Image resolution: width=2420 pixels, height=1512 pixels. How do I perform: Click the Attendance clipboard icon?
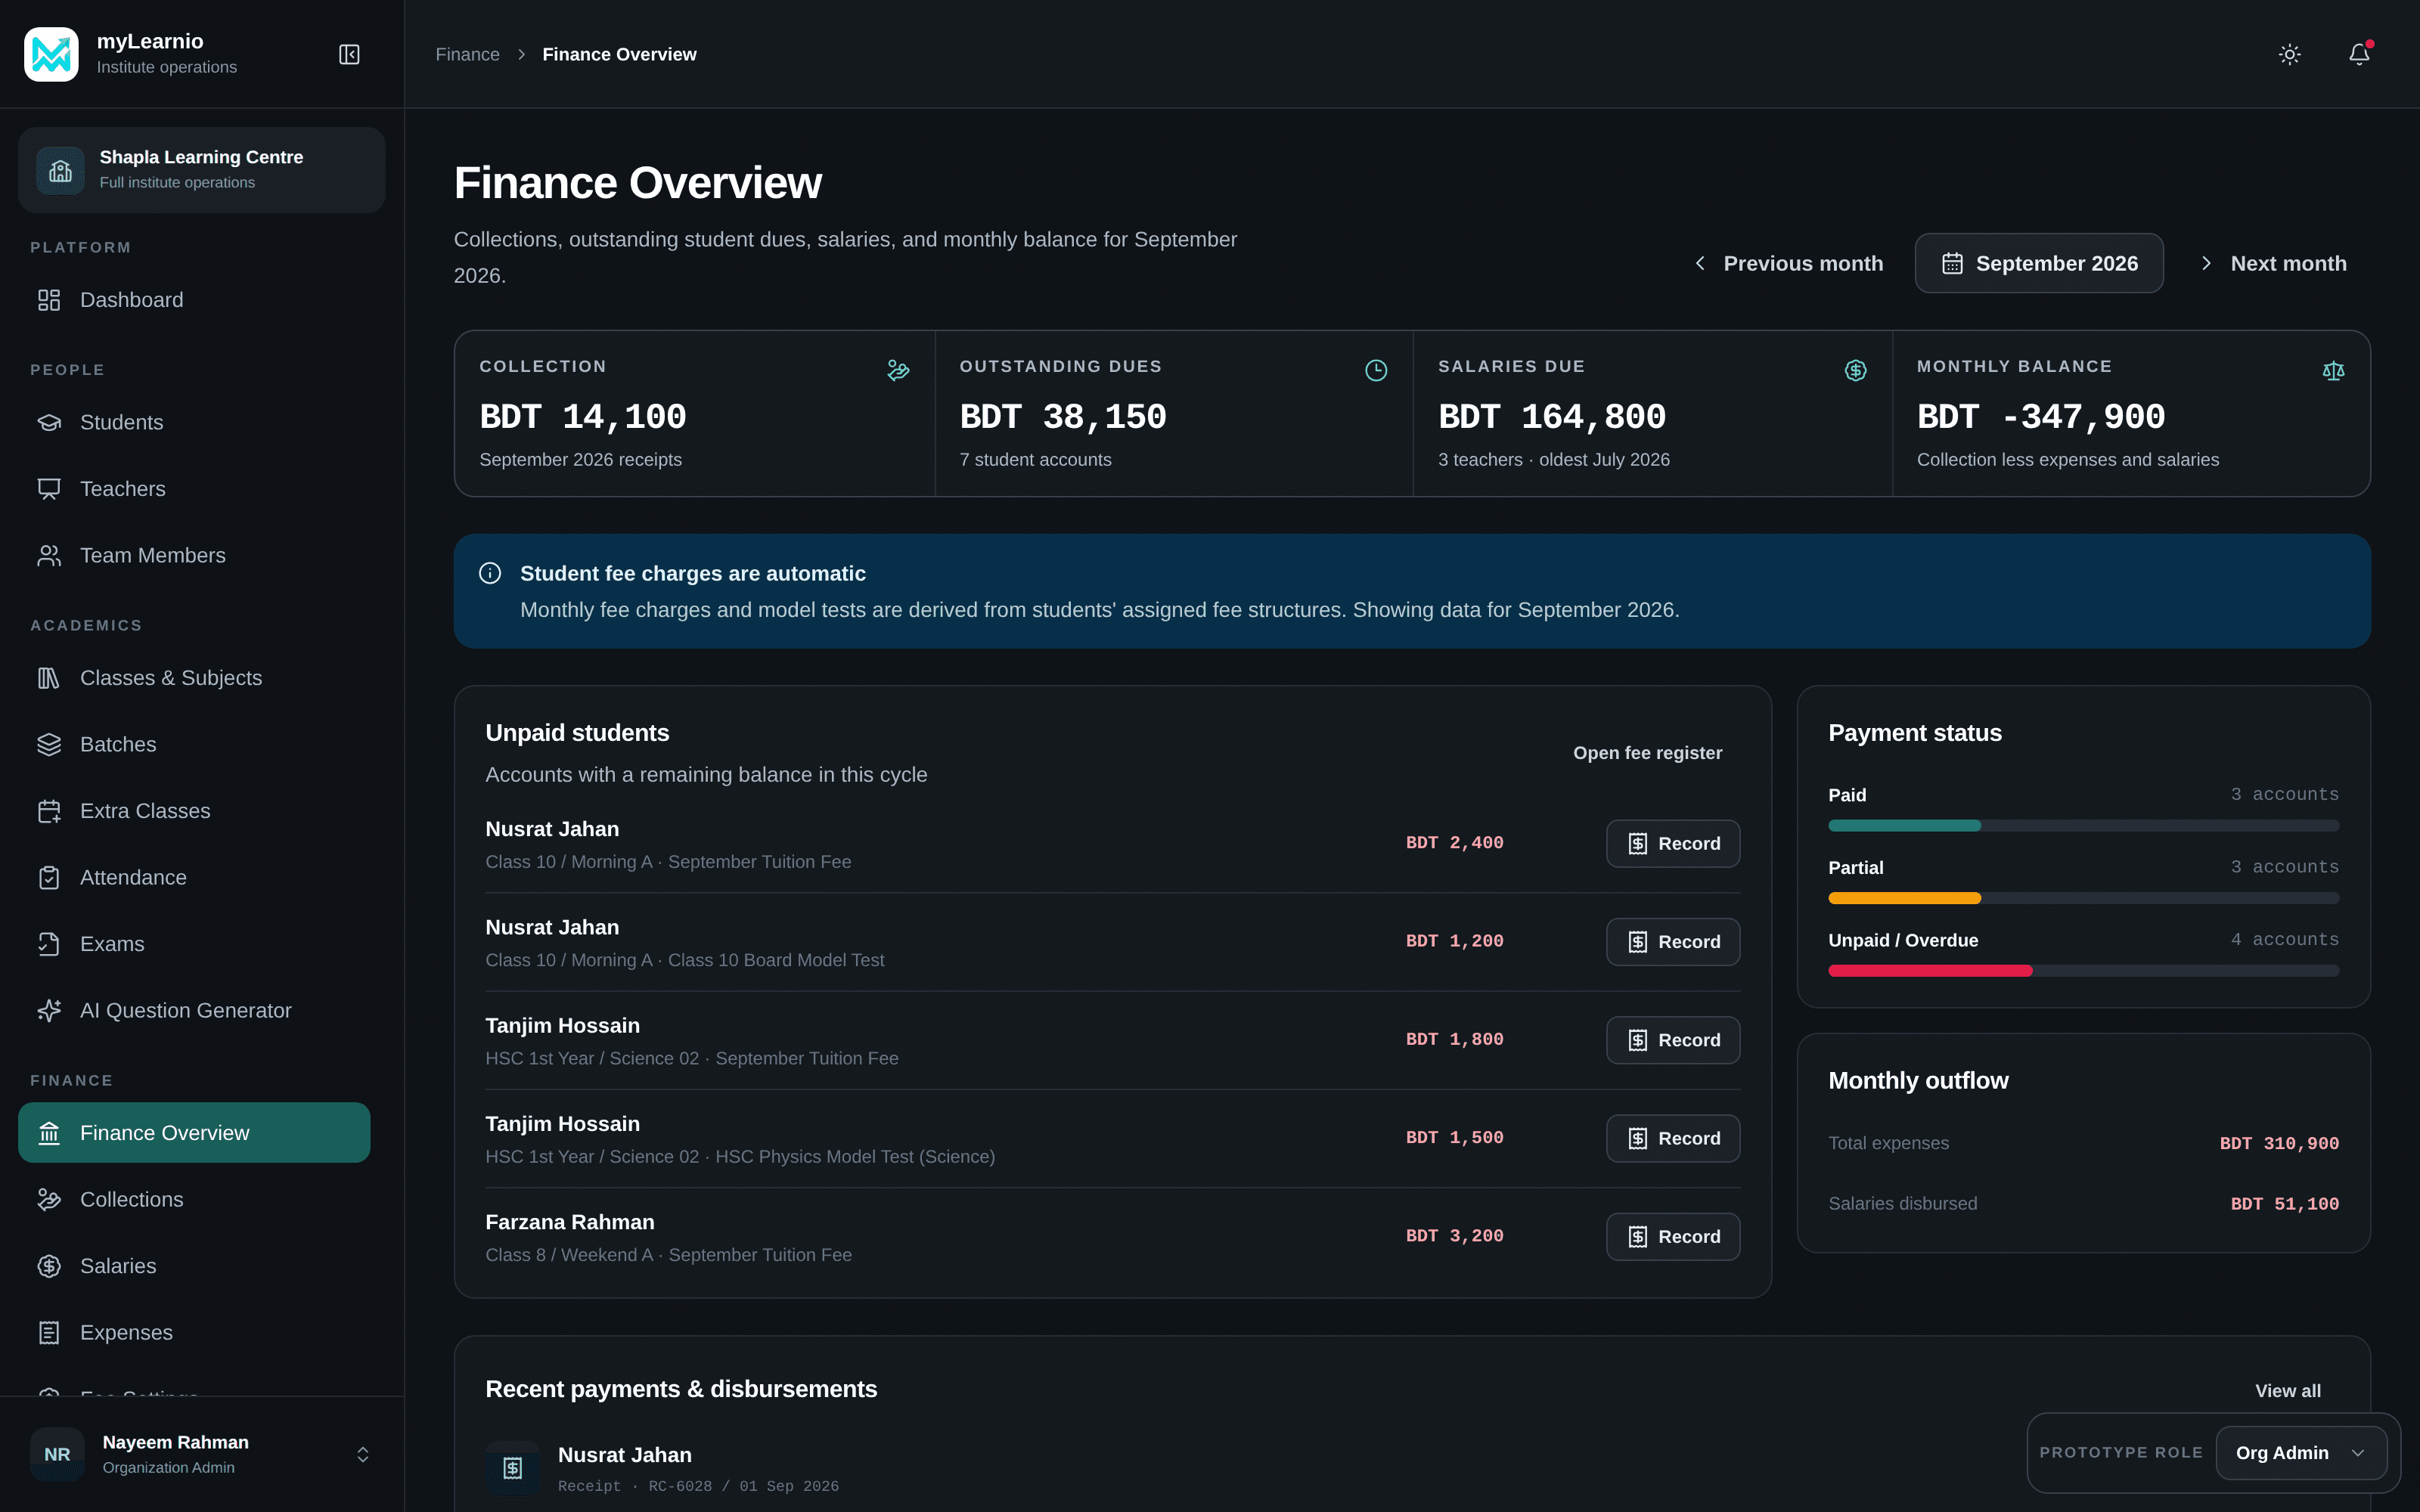pos(49,877)
